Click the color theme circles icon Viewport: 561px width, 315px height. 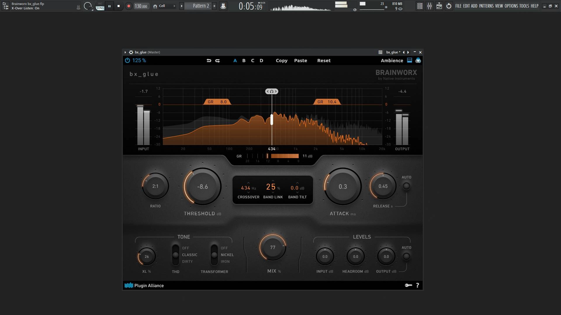pos(418,60)
